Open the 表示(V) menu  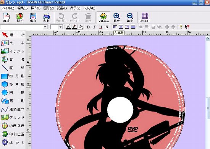tap(75, 8)
